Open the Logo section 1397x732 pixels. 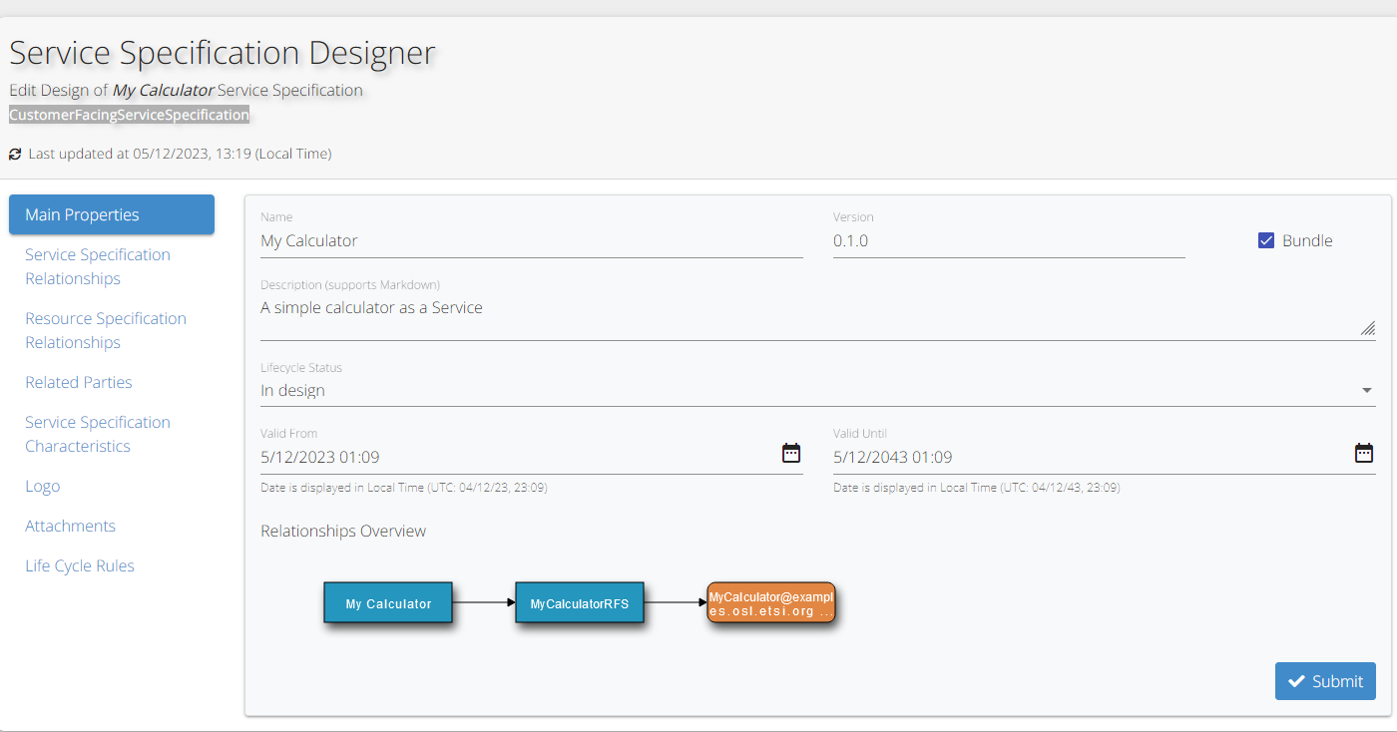pyautogui.click(x=43, y=486)
